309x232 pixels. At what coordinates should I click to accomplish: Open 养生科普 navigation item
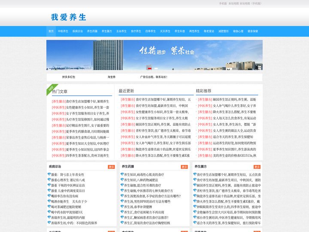[x=180, y=31]
